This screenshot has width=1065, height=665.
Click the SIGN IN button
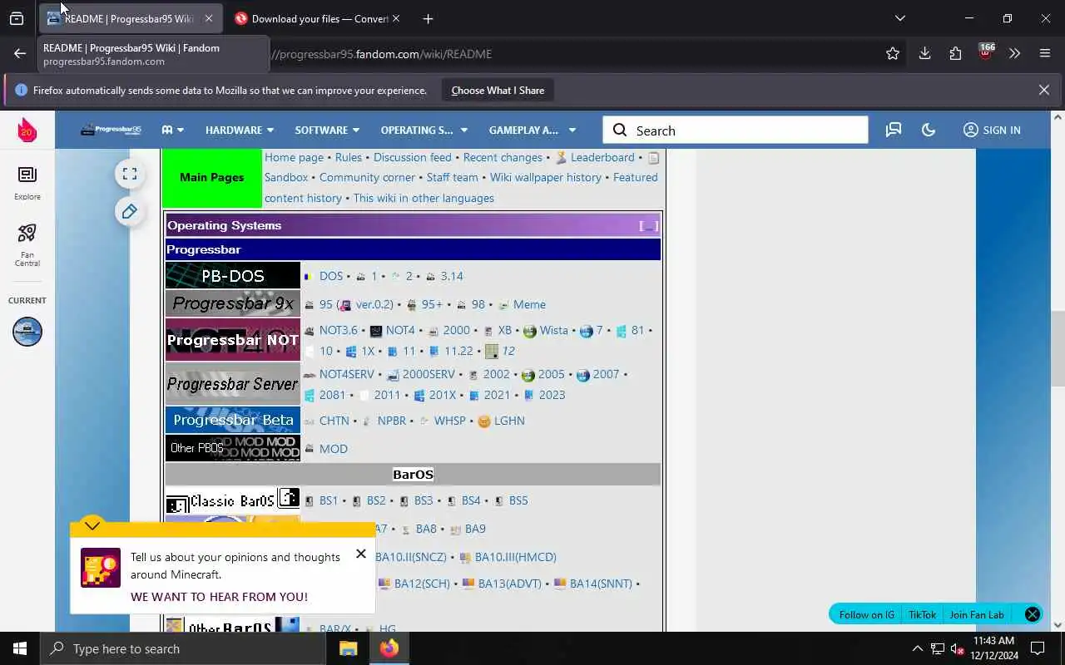pos(992,130)
